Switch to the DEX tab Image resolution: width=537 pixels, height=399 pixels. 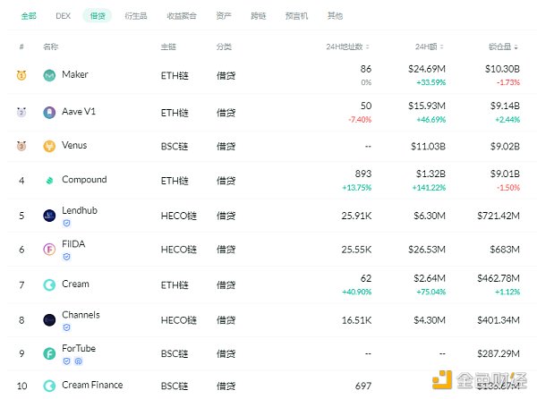coord(64,16)
